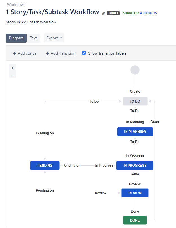Select the grey initial start circle node
The width and height of the screenshot is (176, 228).
[x=135, y=70]
